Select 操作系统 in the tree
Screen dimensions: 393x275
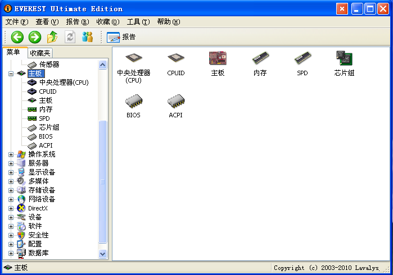[42, 154]
